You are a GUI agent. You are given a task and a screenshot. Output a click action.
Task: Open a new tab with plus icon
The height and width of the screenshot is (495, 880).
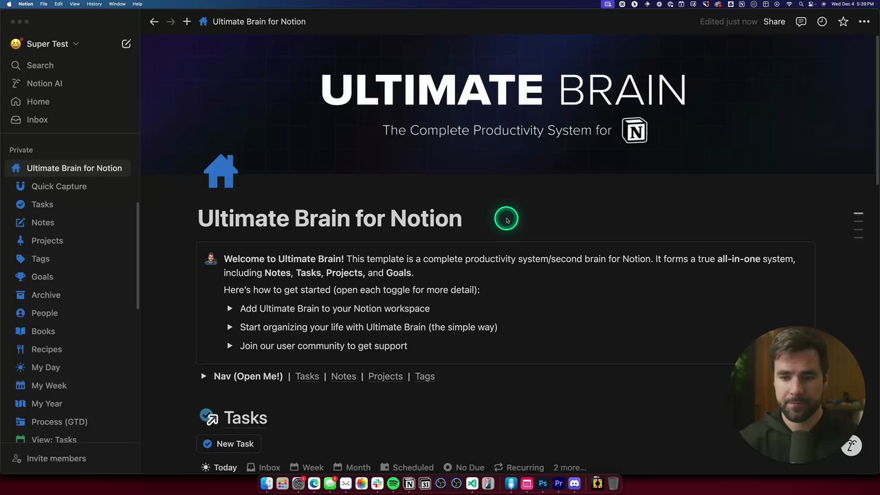pos(187,22)
